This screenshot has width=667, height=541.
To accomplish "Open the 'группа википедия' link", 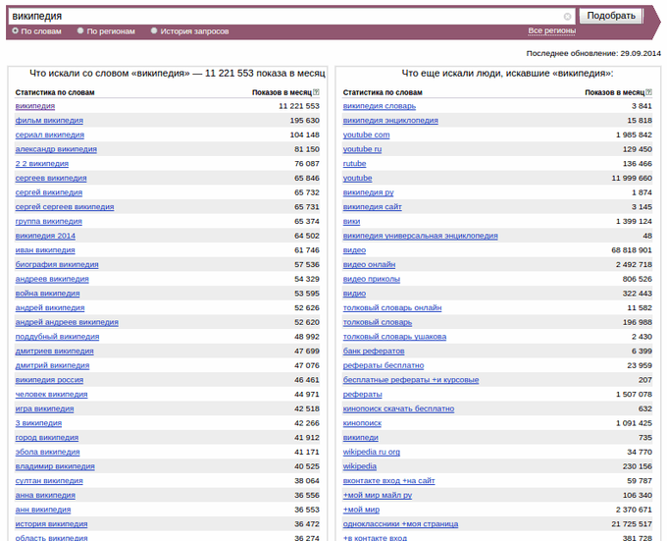I will point(48,221).
